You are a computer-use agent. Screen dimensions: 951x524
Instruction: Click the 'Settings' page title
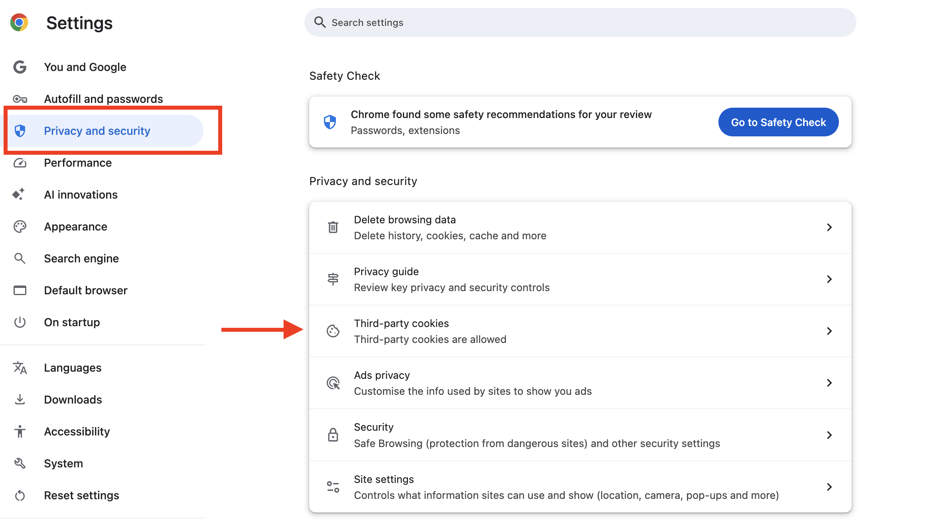pos(79,23)
